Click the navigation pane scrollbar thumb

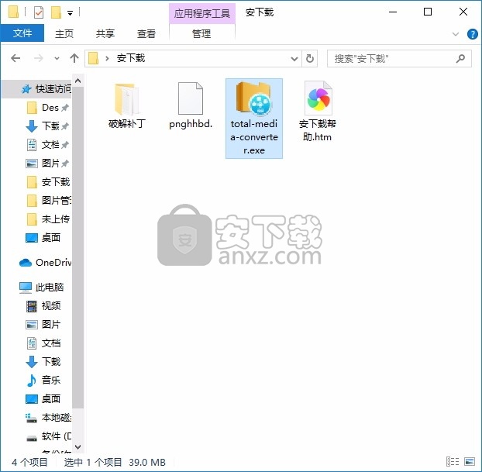tap(77, 247)
